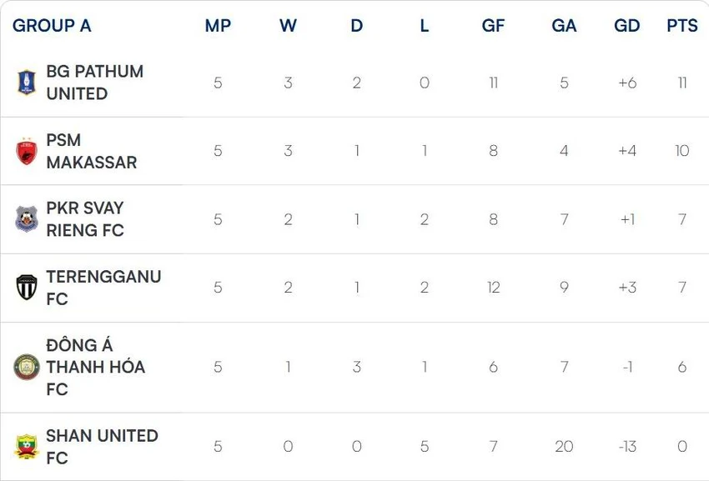Click the GF column header

coord(493,26)
